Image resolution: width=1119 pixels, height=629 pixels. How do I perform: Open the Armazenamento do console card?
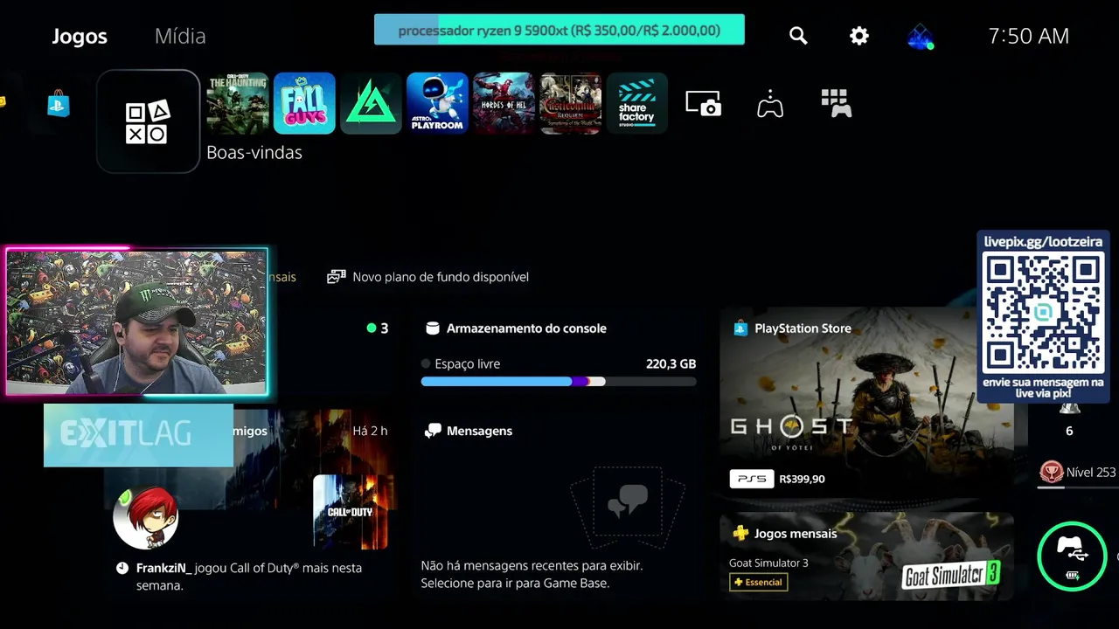coord(559,353)
